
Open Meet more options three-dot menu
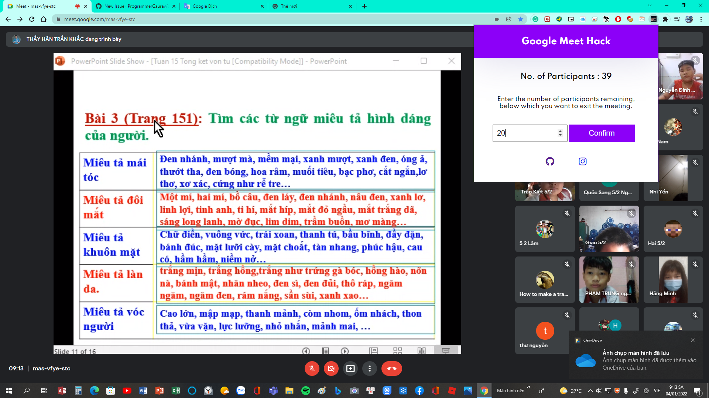pos(369,369)
